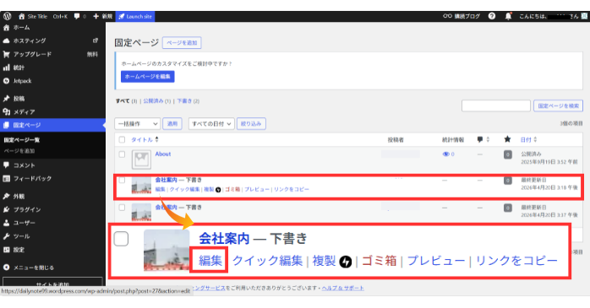Viewport: 590px width, 308px height.
Task: Click the ホスティング cloud icon
Action: coord(7,41)
